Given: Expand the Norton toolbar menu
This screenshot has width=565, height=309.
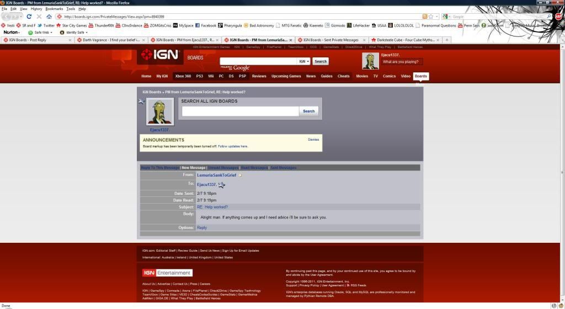Looking at the screenshot, I should coord(12,33).
